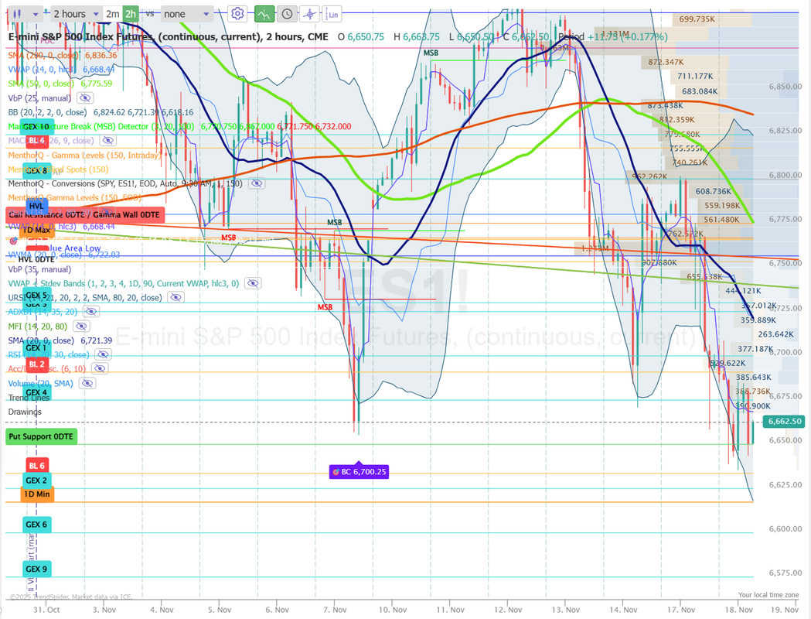Click the Drawings legend entry
The width and height of the screenshot is (811, 619).
click(25, 412)
